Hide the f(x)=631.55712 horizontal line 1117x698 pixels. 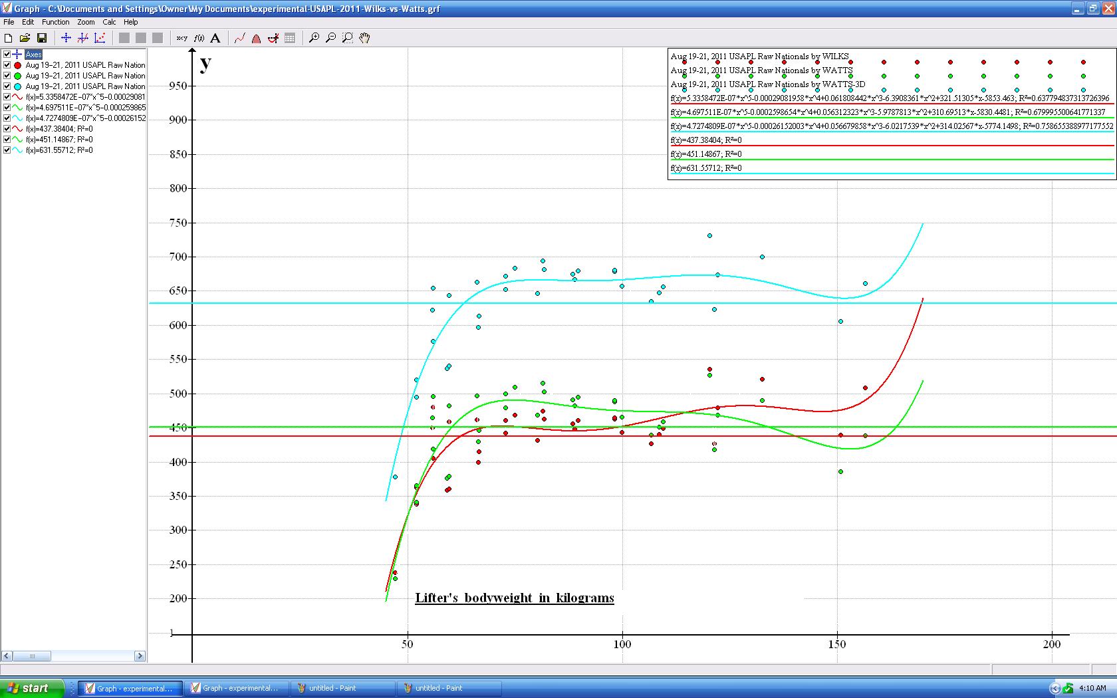tap(7, 150)
